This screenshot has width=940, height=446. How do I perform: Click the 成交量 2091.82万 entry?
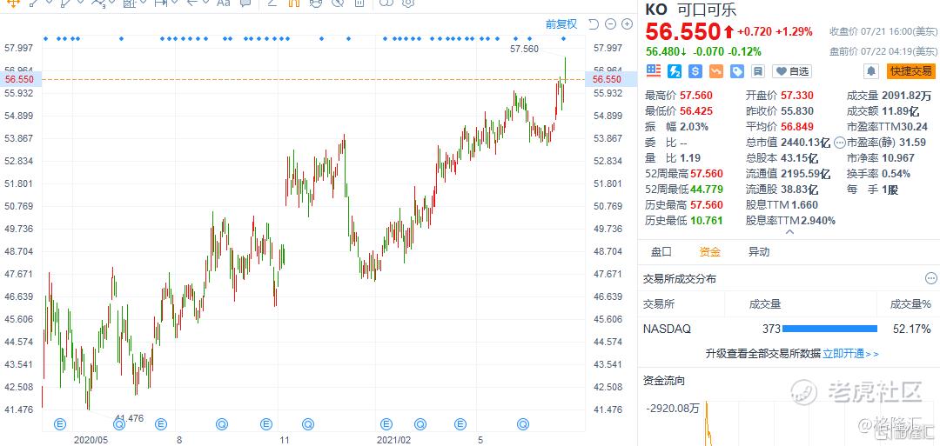890,95
